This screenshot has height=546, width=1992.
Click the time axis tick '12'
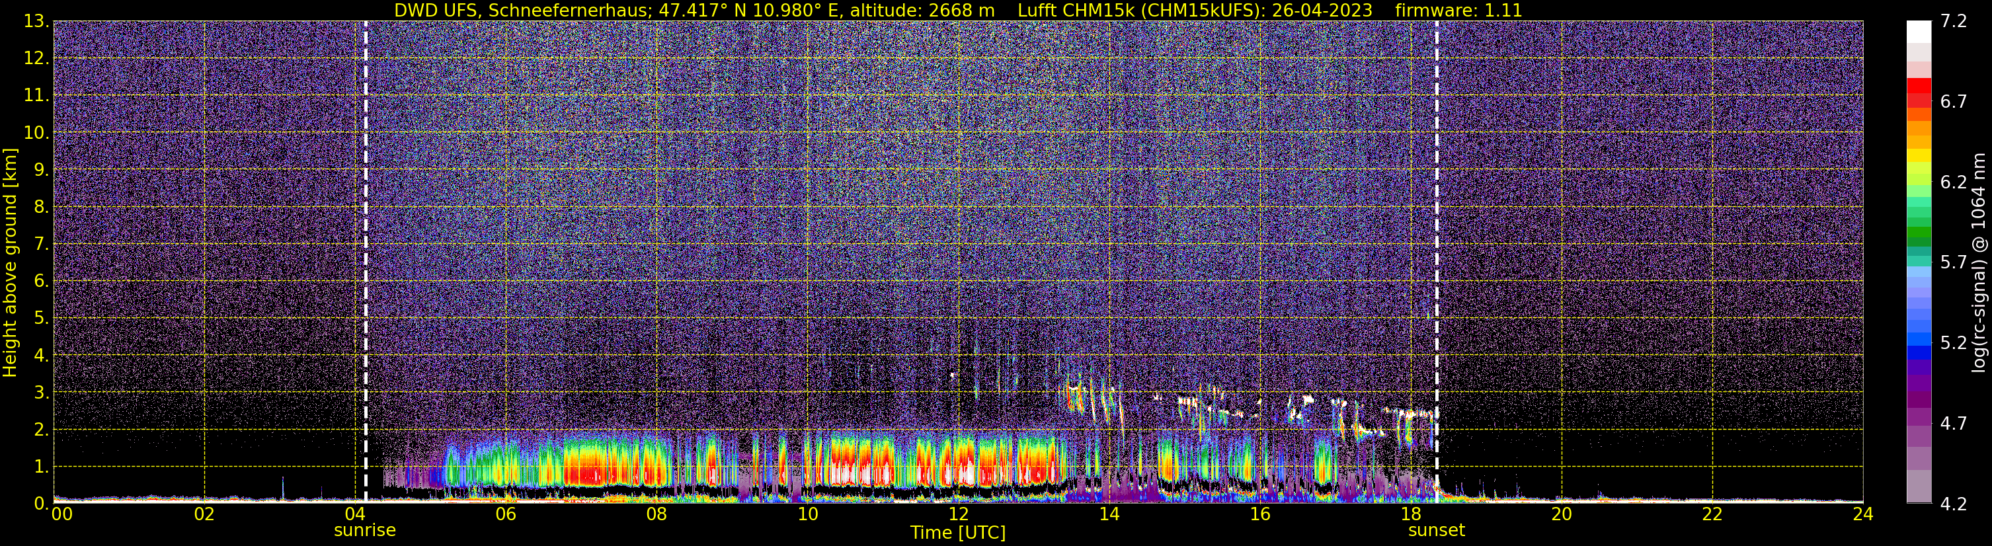point(958,515)
